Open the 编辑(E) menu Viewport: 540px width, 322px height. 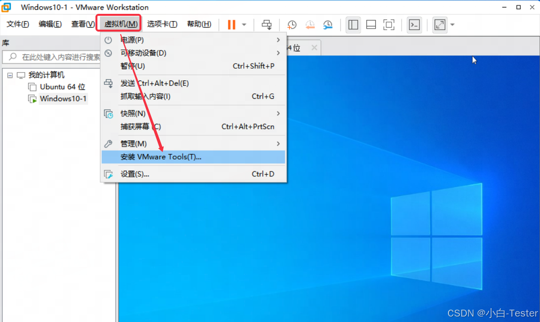pyautogui.click(x=50, y=24)
